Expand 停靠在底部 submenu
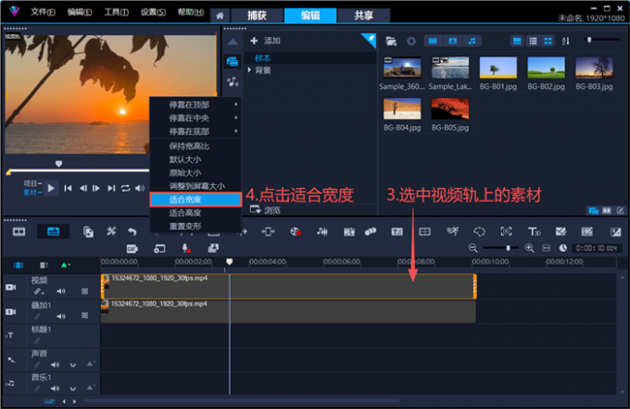This screenshot has height=409, width=630. 235,130
